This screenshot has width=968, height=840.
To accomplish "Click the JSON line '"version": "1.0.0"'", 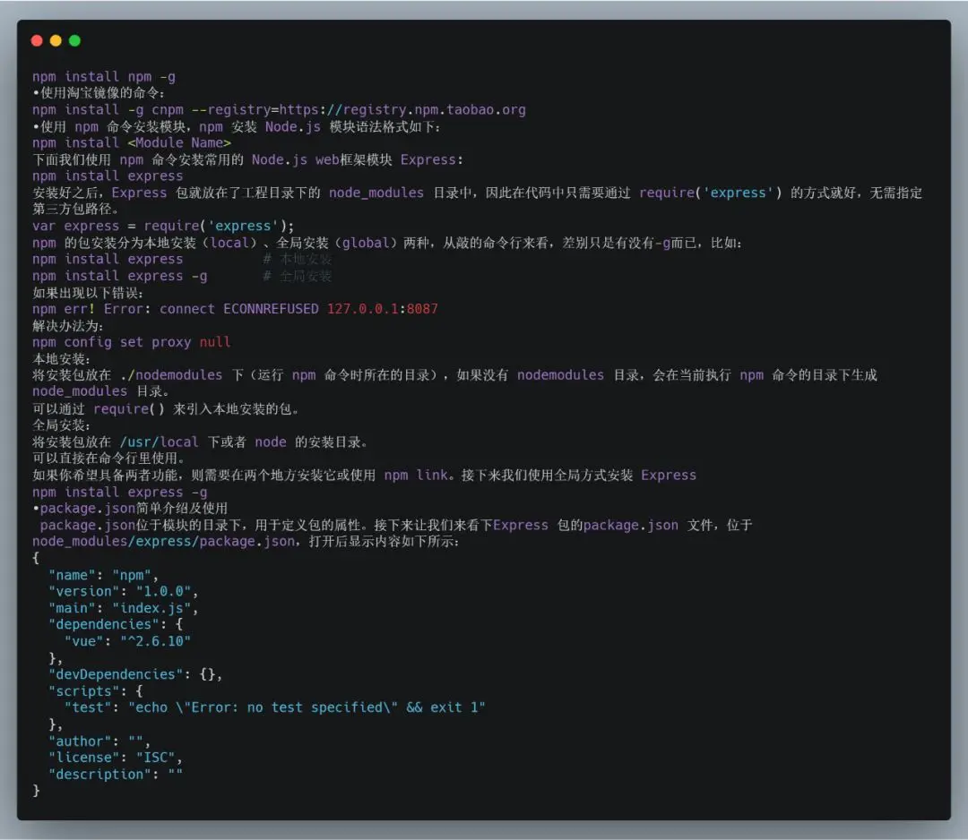I will coord(123,591).
